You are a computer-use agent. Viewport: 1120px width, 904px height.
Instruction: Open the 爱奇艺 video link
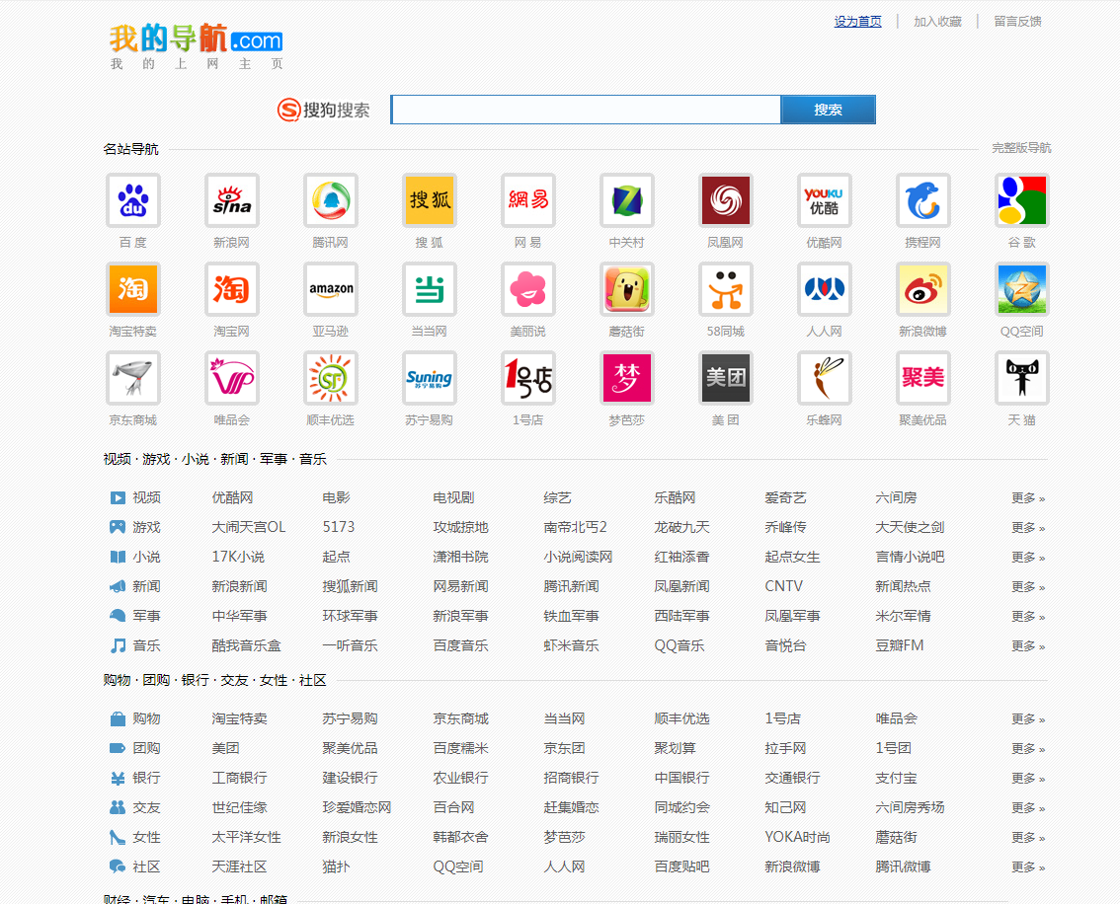click(785, 498)
